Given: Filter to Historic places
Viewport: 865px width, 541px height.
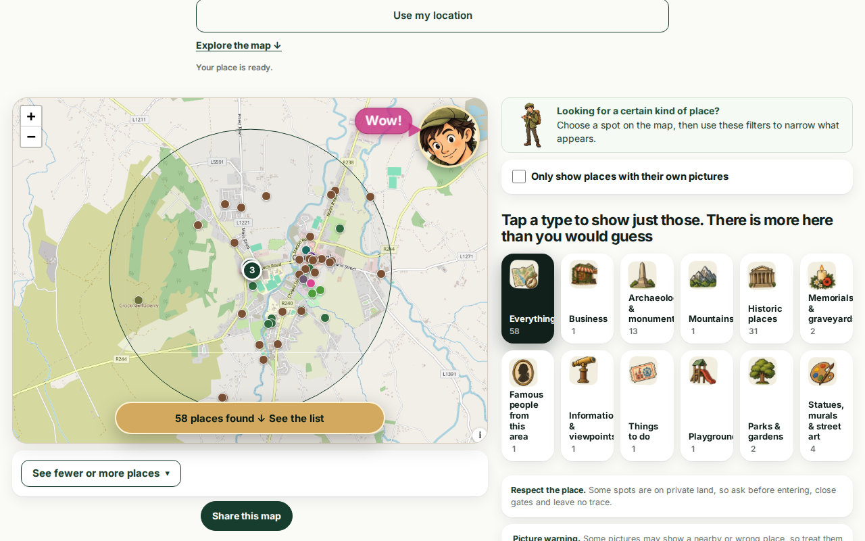Looking at the screenshot, I should [x=766, y=298].
